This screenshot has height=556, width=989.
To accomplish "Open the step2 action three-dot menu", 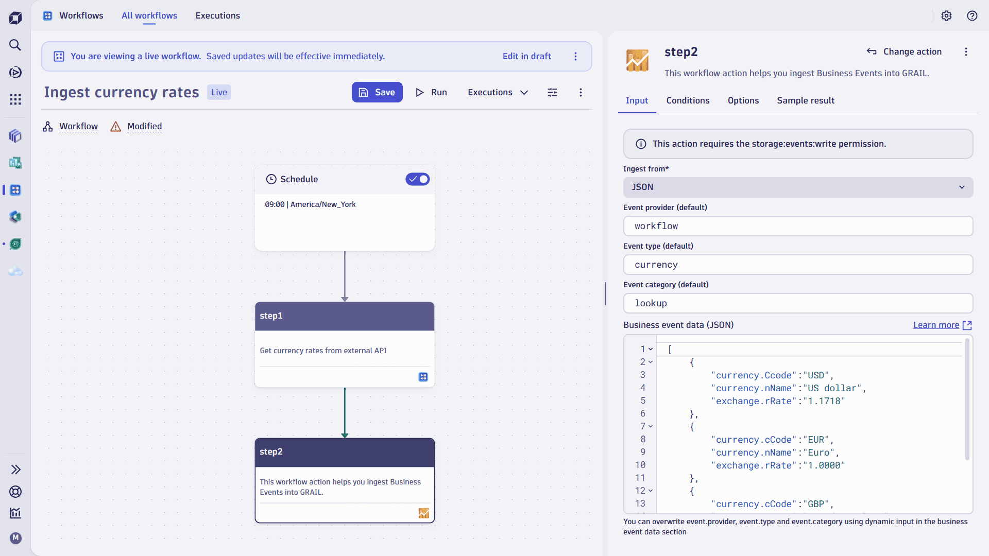I will coord(966,51).
